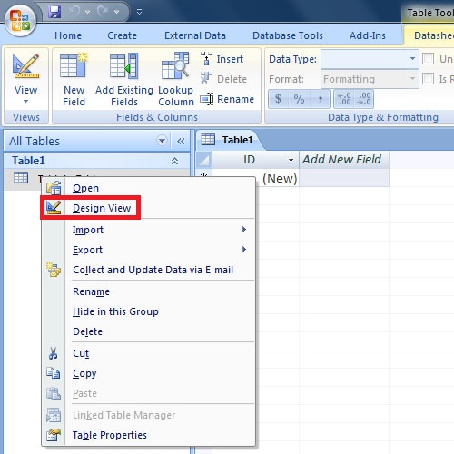Save the database with floppy icon
The image size is (454, 454).
coord(54,12)
